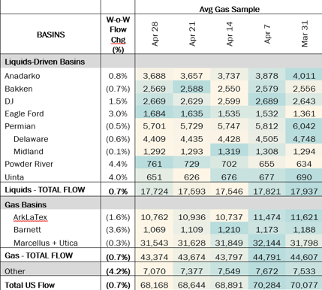322x290 pixels.
Task: Click the Avg Gas Sample heading
Action: pyautogui.click(x=229, y=9)
